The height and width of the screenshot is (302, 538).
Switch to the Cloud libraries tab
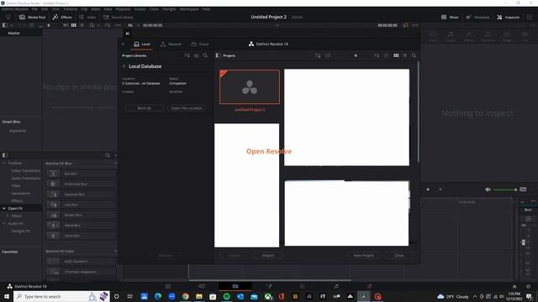coord(200,44)
